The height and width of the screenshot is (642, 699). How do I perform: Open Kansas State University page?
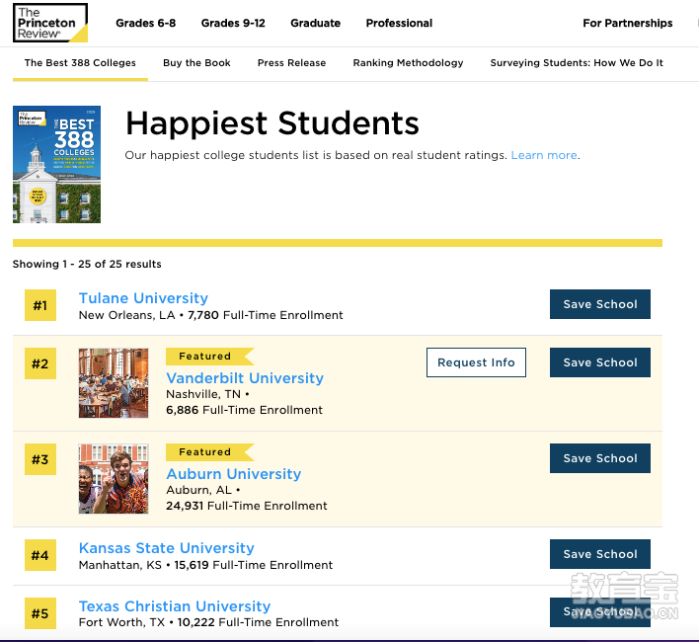coord(166,548)
